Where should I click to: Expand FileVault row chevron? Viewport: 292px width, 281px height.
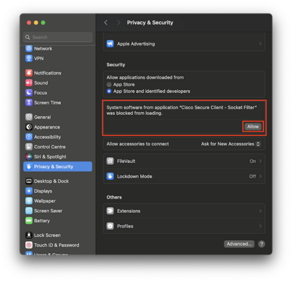pyautogui.click(x=260, y=161)
